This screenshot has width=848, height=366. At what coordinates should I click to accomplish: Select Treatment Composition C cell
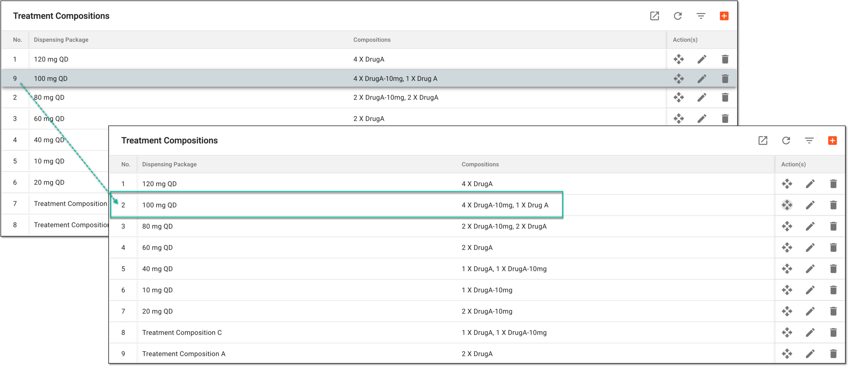coord(182,333)
